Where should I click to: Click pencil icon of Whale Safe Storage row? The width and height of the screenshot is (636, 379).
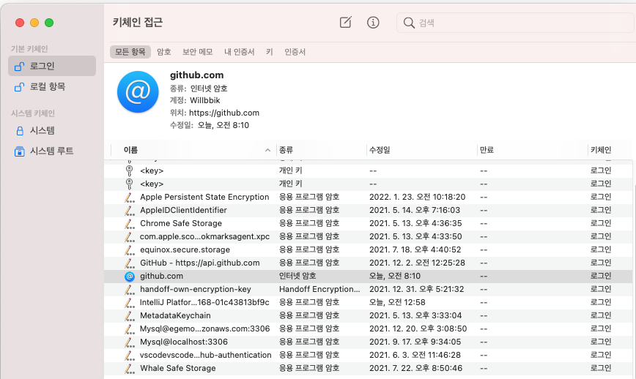click(130, 368)
